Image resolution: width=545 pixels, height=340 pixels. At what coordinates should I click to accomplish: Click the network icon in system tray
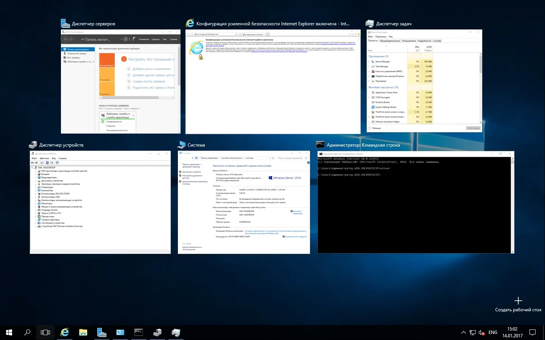(x=472, y=332)
